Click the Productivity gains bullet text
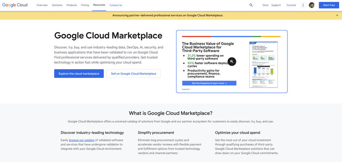The image size is (342, 162). (204, 73)
